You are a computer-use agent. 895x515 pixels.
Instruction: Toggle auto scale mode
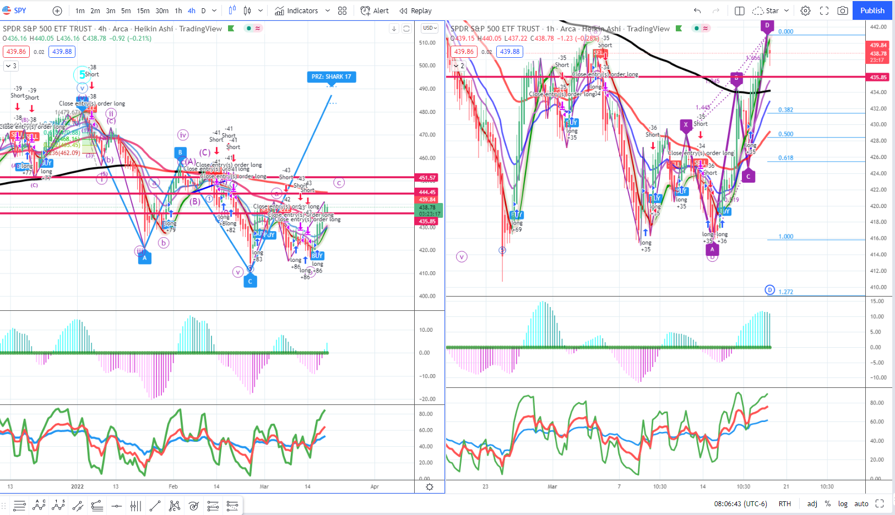[x=861, y=503]
